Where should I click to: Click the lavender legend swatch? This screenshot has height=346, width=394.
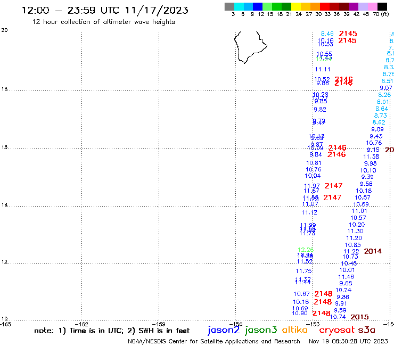coord(363,6)
